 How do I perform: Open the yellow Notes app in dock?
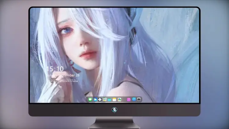[114, 100]
